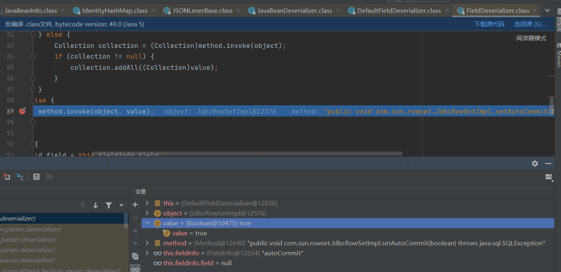Collapse the value variable node

click(x=147, y=223)
